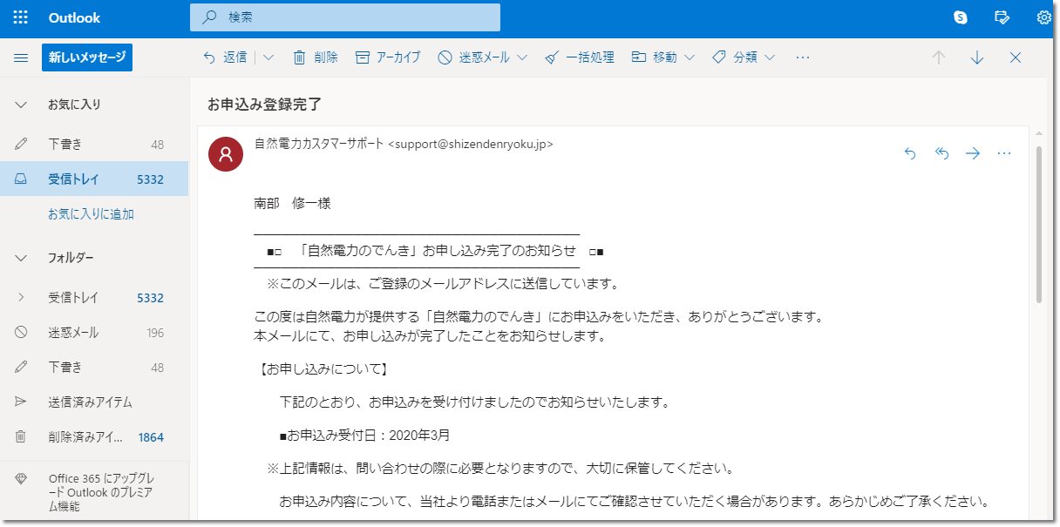Open toolbar more options ellipsis
This screenshot has height=527, width=1060.
[x=803, y=57]
